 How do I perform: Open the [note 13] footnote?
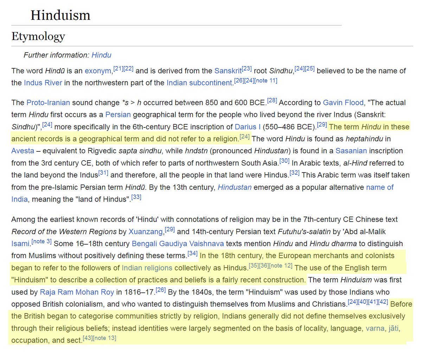(105, 338)
